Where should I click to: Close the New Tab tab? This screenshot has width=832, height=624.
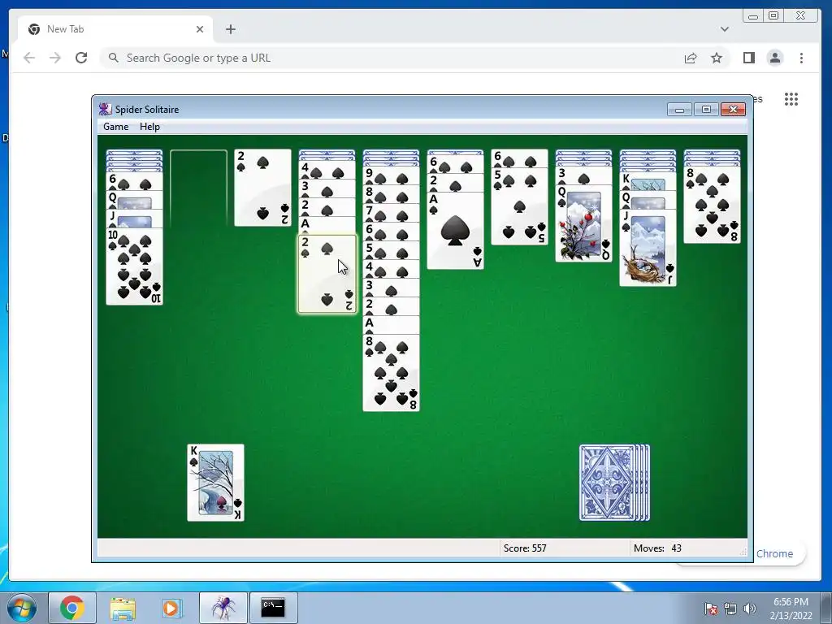point(200,29)
